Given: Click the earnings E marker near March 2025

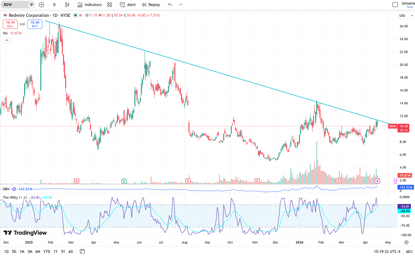Looking at the screenshot, I should 76,181.
